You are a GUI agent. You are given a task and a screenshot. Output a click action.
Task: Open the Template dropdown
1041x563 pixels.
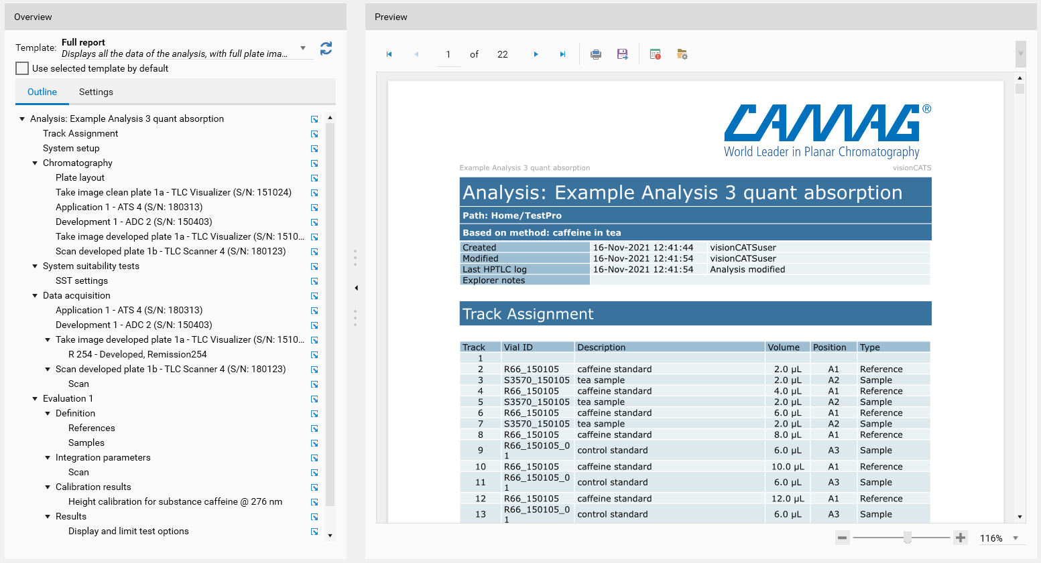(303, 48)
